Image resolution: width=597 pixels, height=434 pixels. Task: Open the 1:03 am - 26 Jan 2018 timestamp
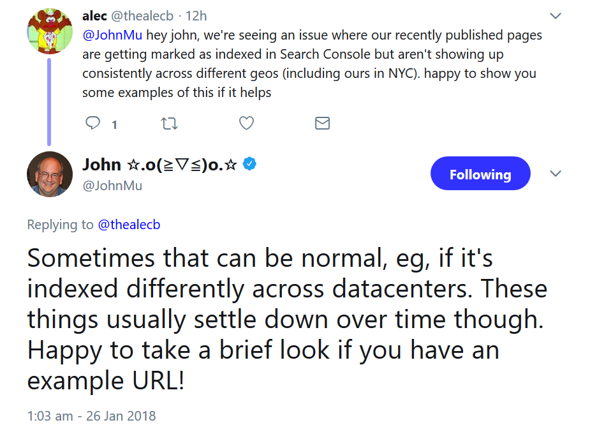point(91,416)
